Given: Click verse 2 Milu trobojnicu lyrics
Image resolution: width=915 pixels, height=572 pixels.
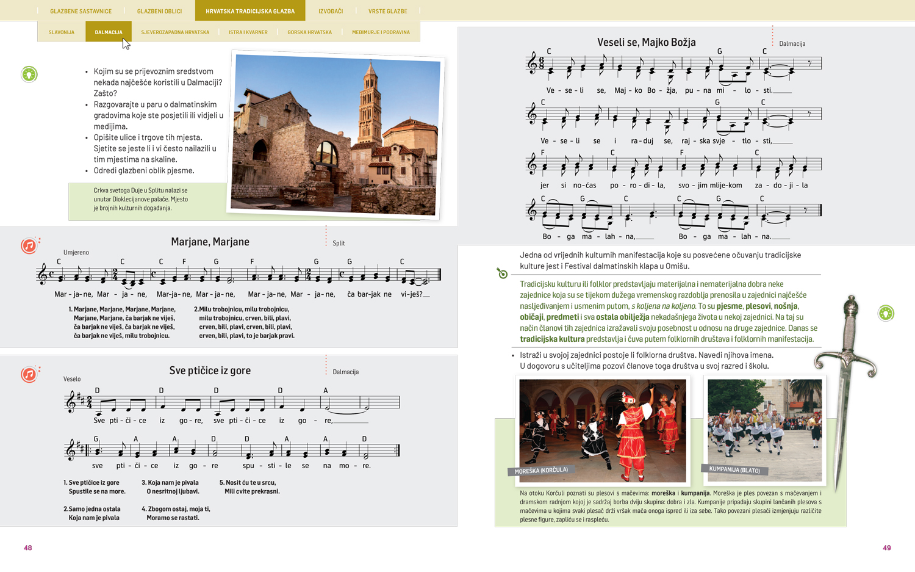Looking at the screenshot, I should click(x=244, y=322).
